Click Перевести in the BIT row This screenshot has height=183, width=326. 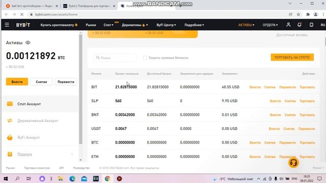tap(287, 87)
